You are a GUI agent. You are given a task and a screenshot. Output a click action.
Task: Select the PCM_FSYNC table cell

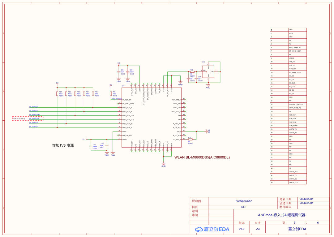pos(298,126)
